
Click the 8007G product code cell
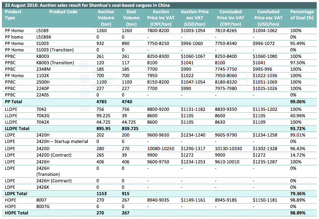[43, 207]
